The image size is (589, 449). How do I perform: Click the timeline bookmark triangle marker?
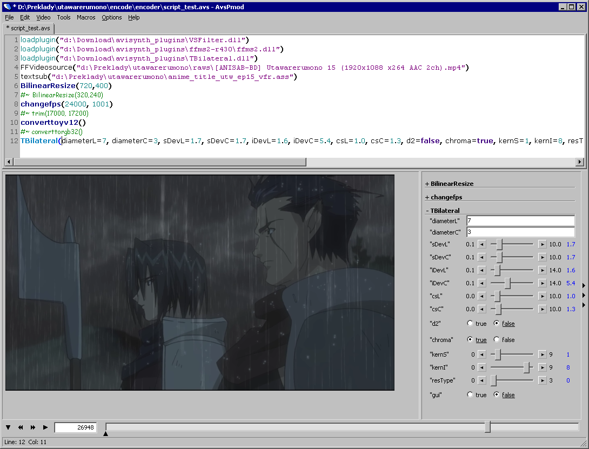(x=105, y=433)
